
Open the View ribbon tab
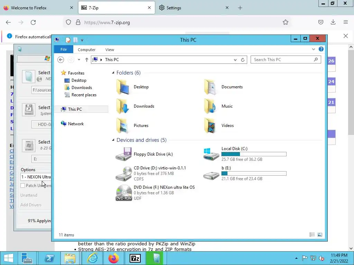[x=110, y=50]
